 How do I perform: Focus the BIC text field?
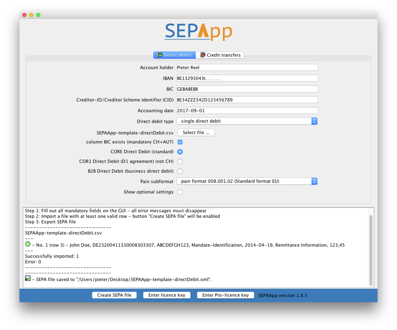point(247,89)
